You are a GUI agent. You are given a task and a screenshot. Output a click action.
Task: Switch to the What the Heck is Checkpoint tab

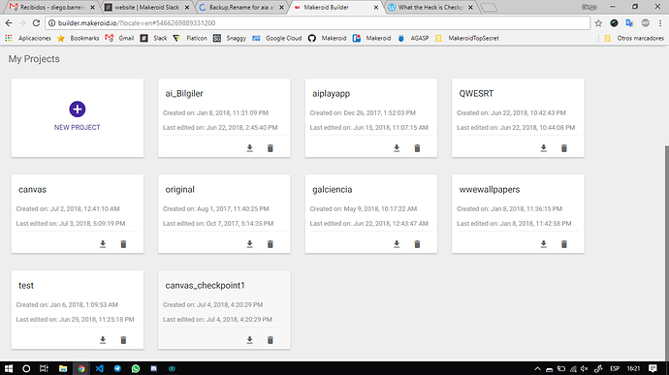click(x=430, y=7)
